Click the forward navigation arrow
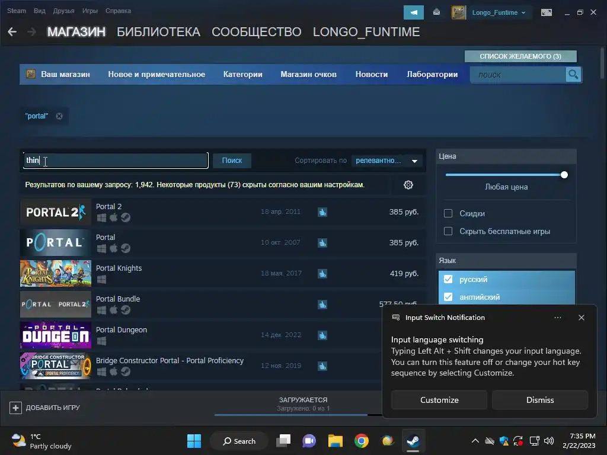The width and height of the screenshot is (607, 455). tap(32, 32)
